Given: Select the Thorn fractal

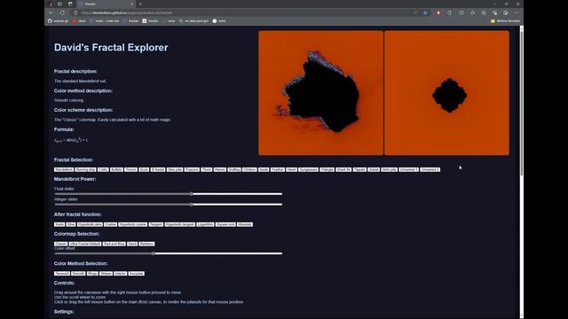Looking at the screenshot, I should click(207, 169).
